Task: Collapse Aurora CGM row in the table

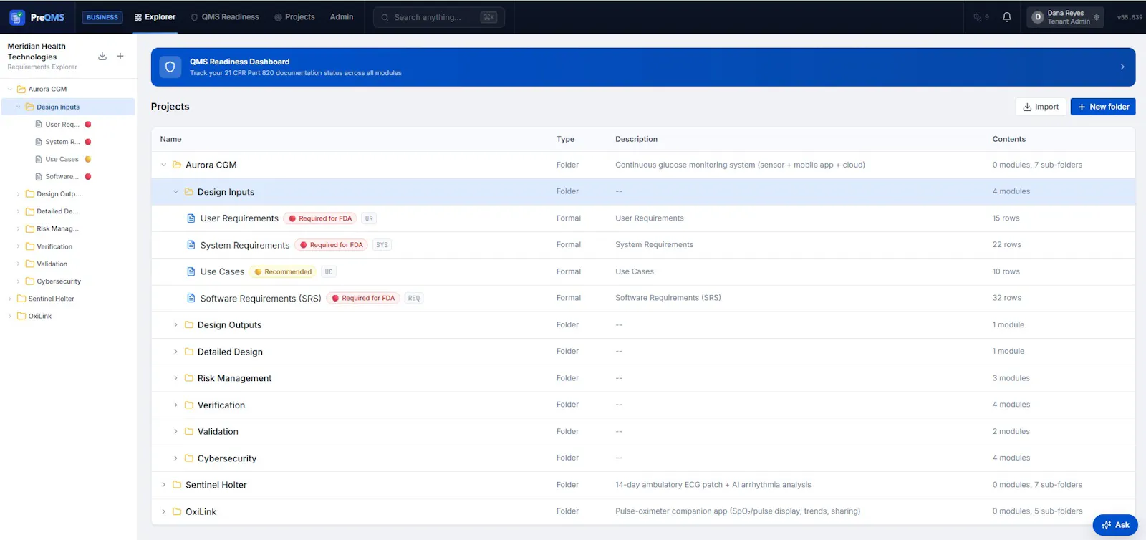Action: (x=163, y=165)
